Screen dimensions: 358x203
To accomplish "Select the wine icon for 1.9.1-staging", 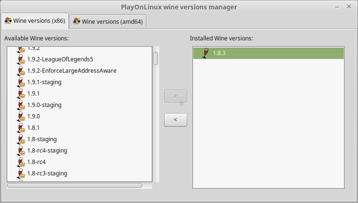I will (x=21, y=82).
